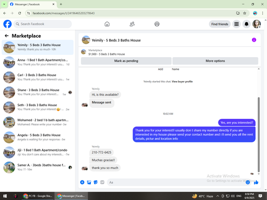The height and width of the screenshot is (200, 267).
Task: Open Seth - 3 Beds 3 Baths House chat
Action: coord(37,107)
